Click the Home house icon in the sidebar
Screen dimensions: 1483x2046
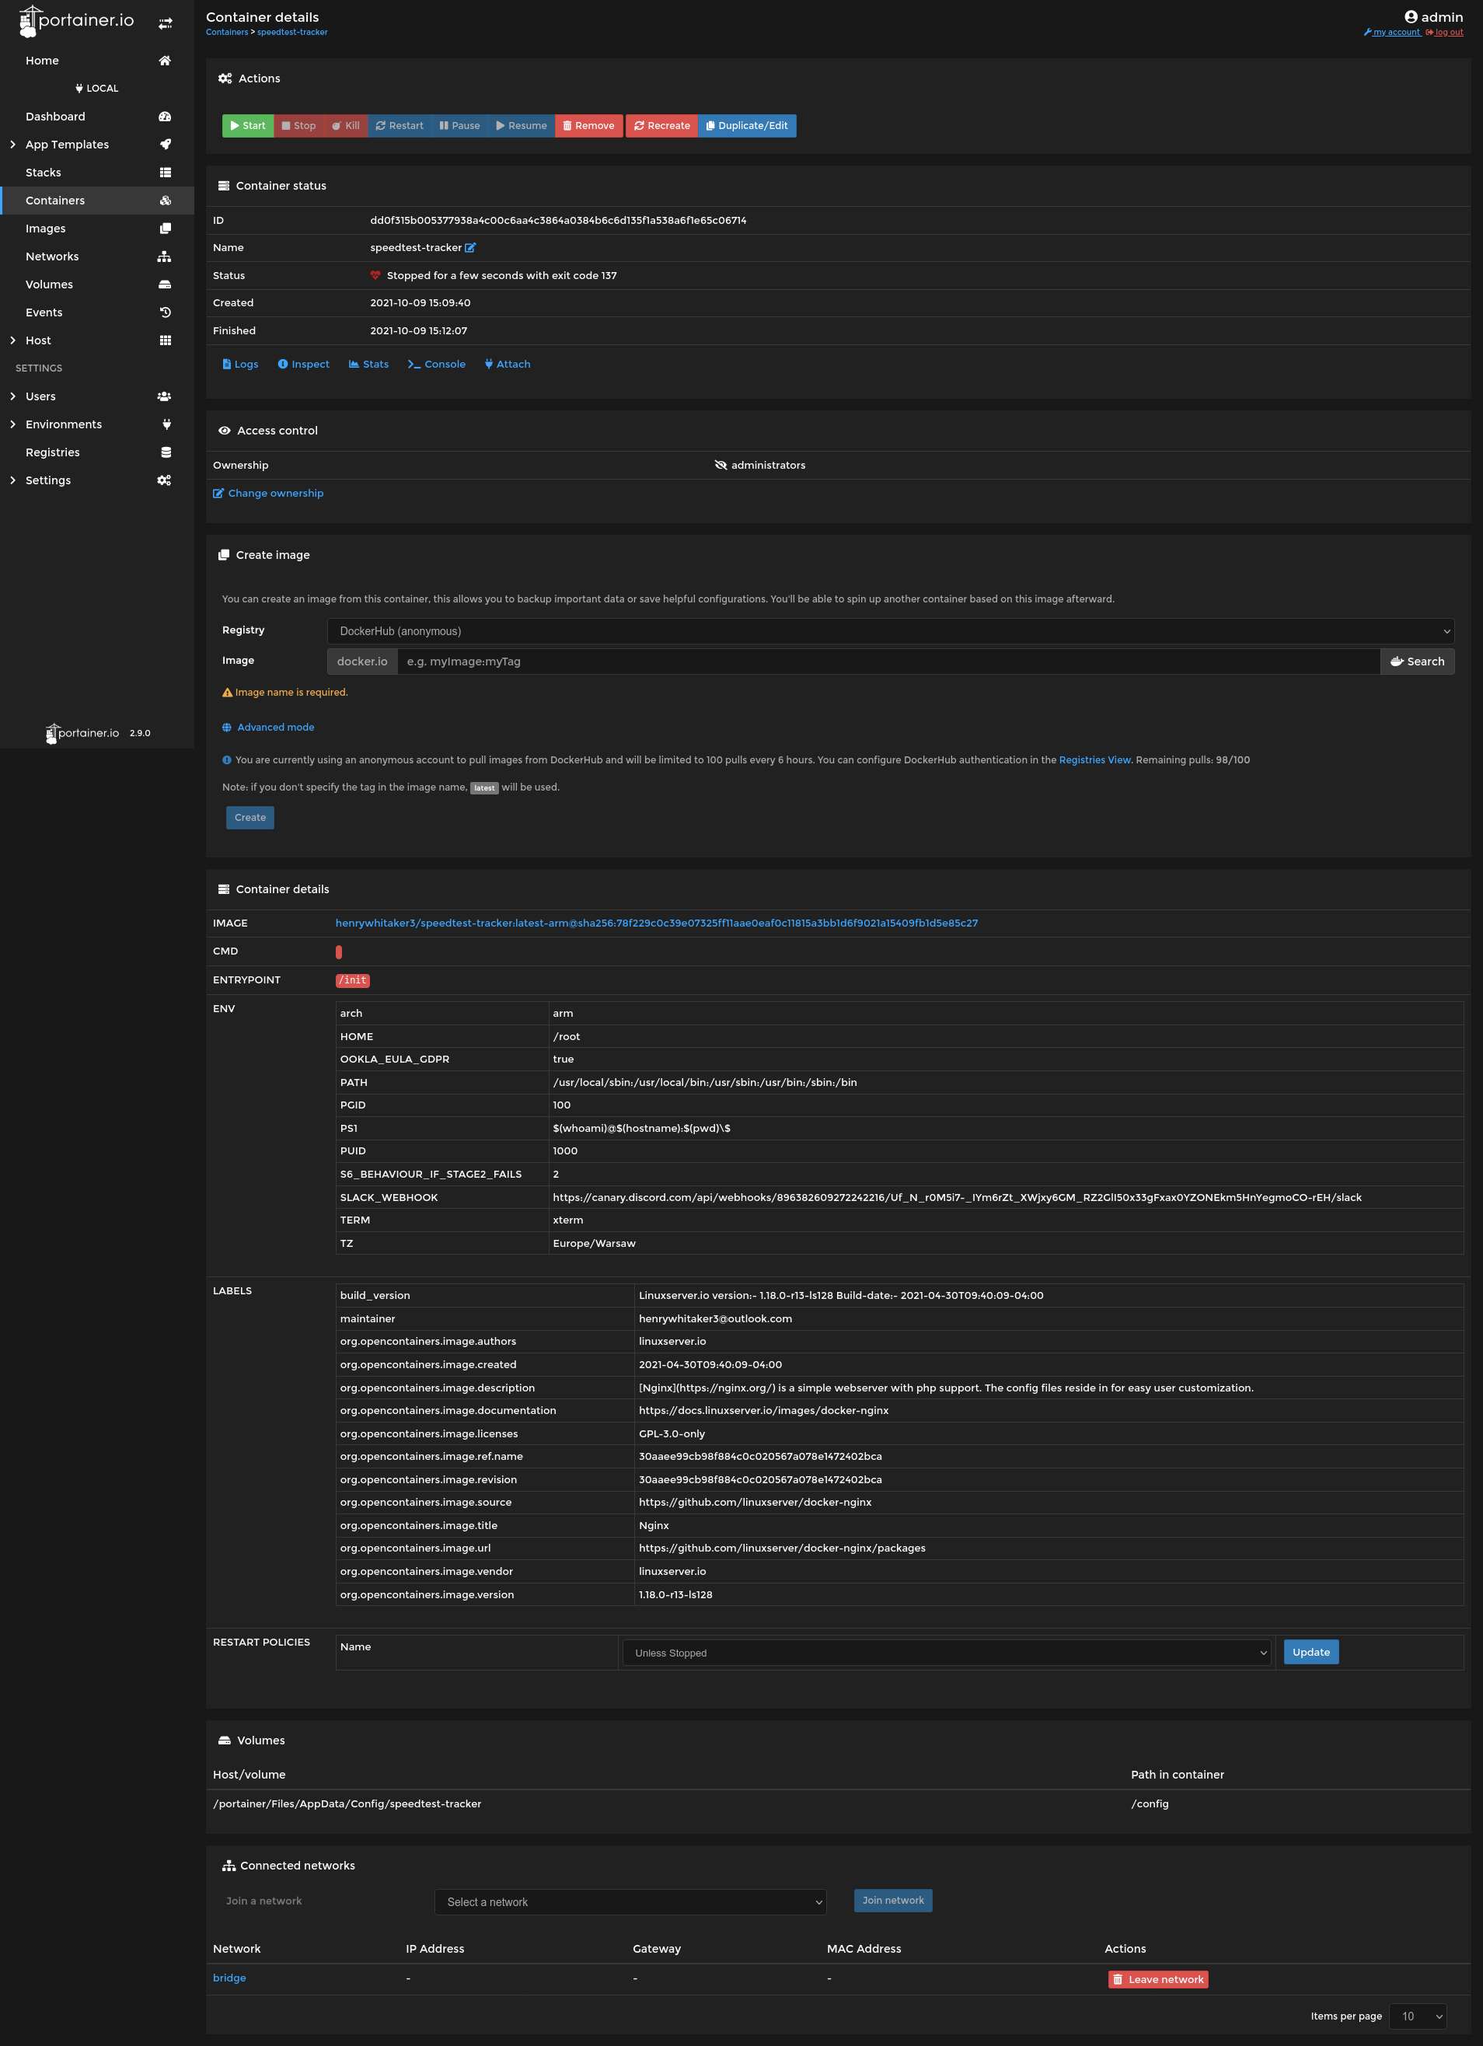[164, 61]
